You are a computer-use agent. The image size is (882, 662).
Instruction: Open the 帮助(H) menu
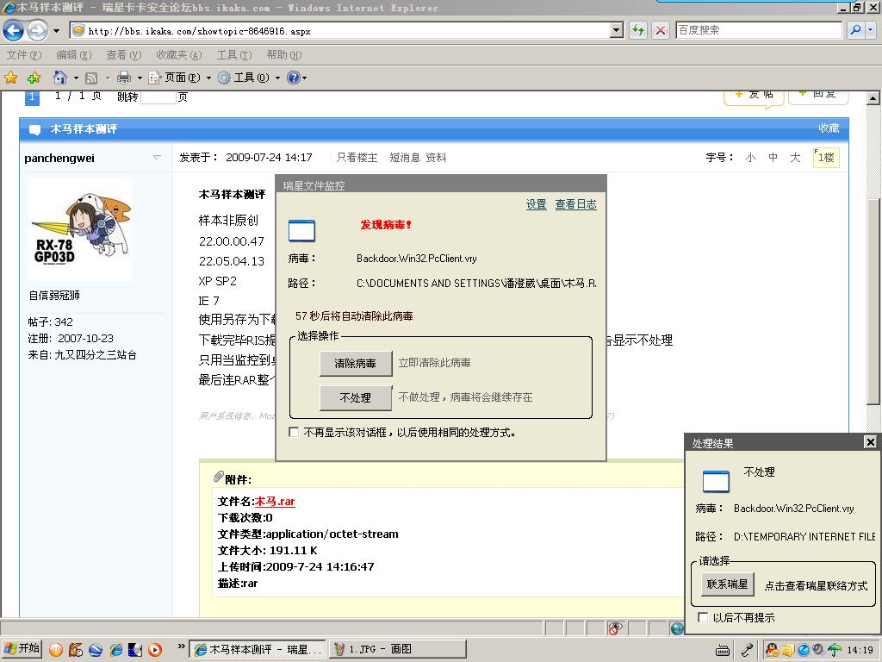coord(284,54)
